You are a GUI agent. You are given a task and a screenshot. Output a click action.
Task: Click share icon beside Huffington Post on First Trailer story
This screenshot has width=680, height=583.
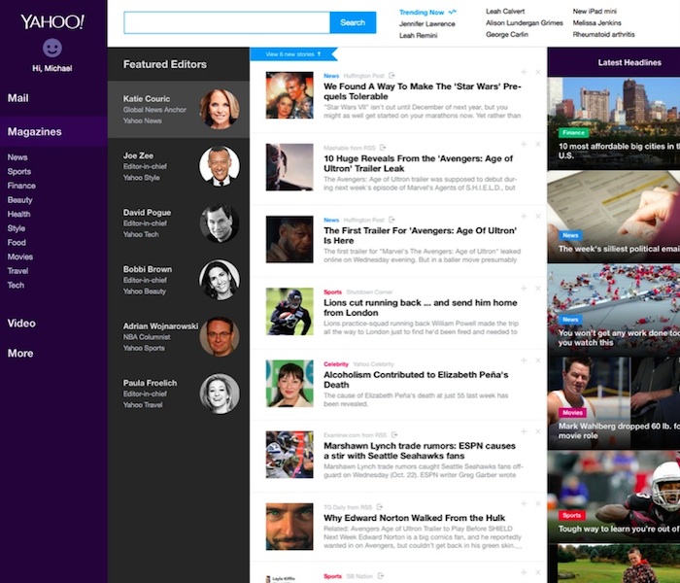coord(391,220)
